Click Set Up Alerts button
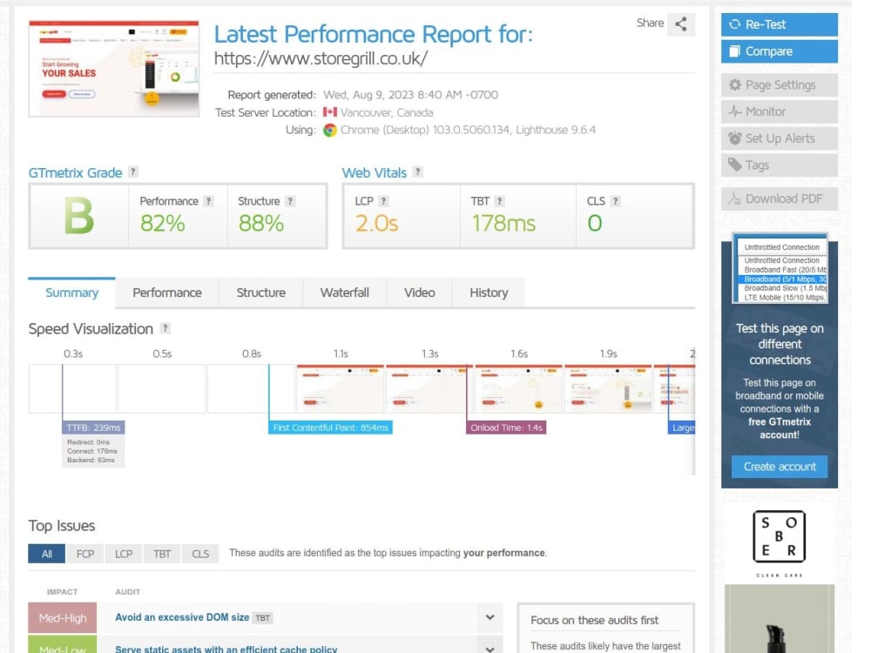 pos(779,138)
